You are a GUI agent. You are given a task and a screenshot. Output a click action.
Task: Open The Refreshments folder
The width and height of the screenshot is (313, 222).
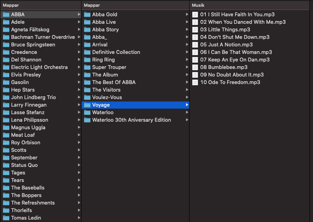click(x=41, y=203)
